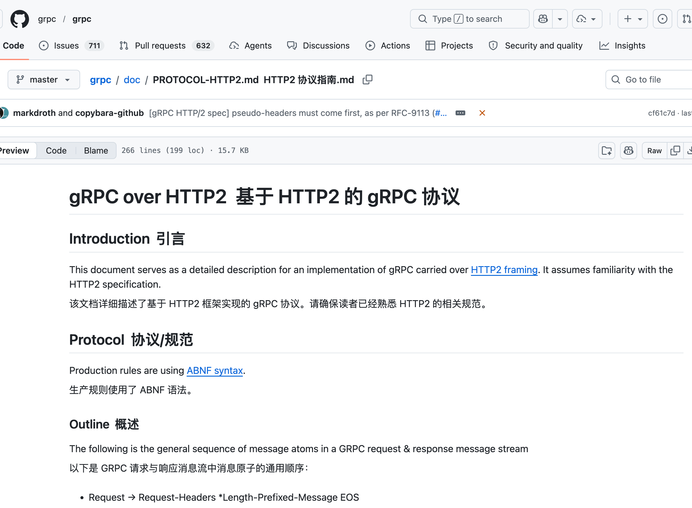
Task: Expand the master branch selector
Action: point(44,80)
